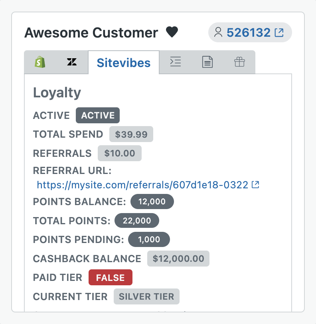Viewport: 316px width, 324px height.
Task: Open the indented list tab icon
Action: (176, 62)
